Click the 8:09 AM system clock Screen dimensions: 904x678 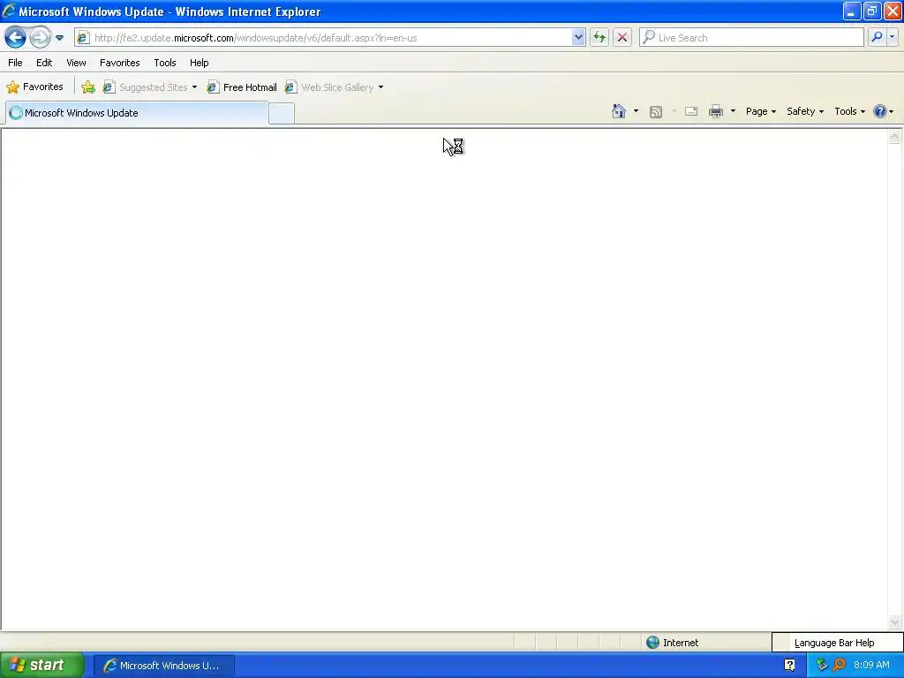click(x=871, y=666)
